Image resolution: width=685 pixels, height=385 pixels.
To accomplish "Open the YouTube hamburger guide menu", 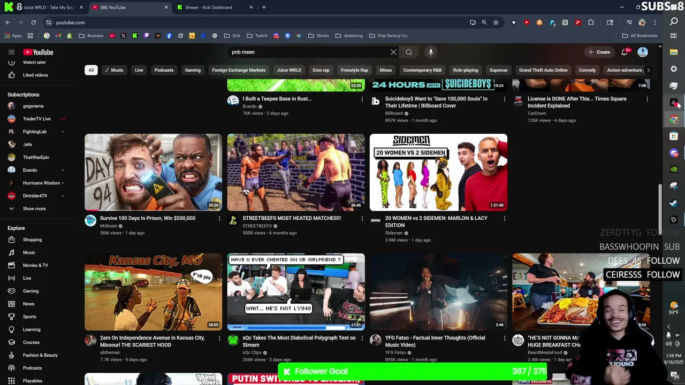I will 11,52.
